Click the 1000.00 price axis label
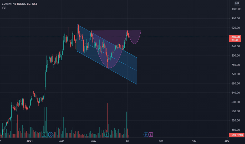This screenshot has width=245, height=144. [236, 9]
